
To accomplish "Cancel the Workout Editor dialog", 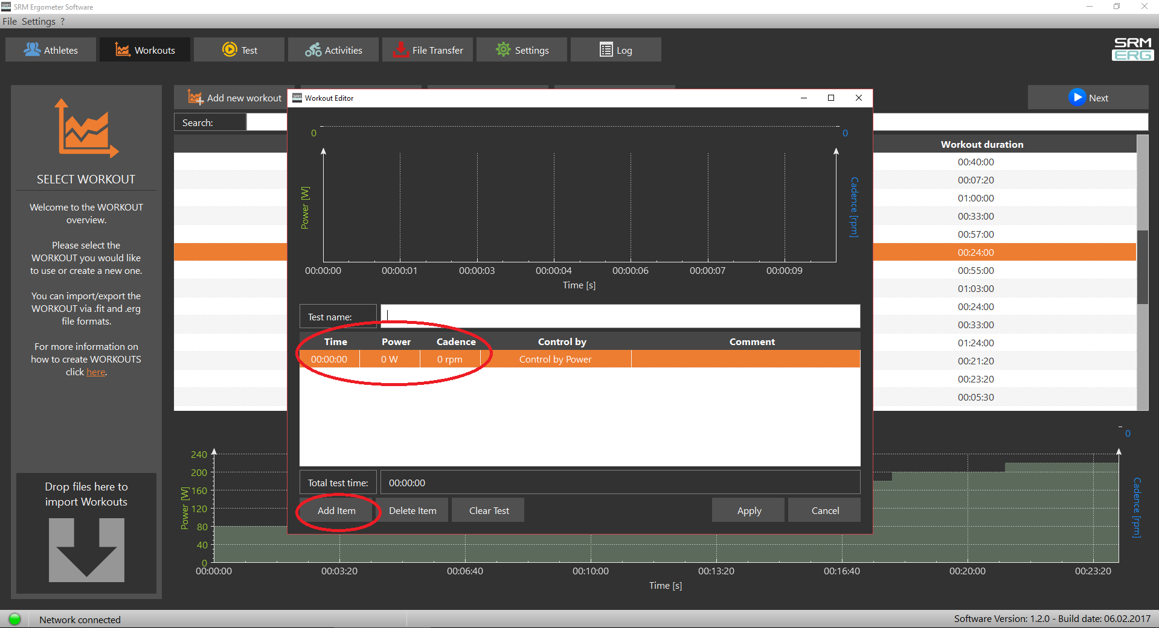I will 825,510.
